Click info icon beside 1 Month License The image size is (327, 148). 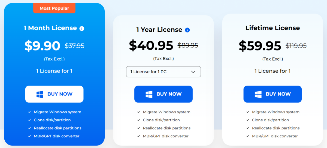coord(82,29)
